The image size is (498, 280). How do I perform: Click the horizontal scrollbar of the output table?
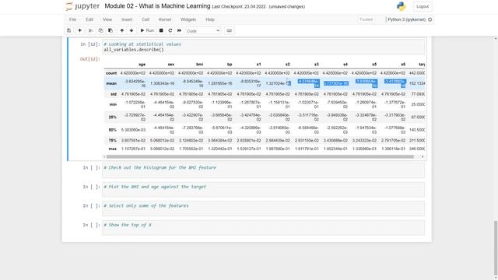260,157
